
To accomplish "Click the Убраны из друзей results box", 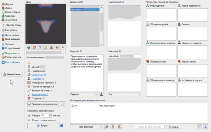I will 161,33.
